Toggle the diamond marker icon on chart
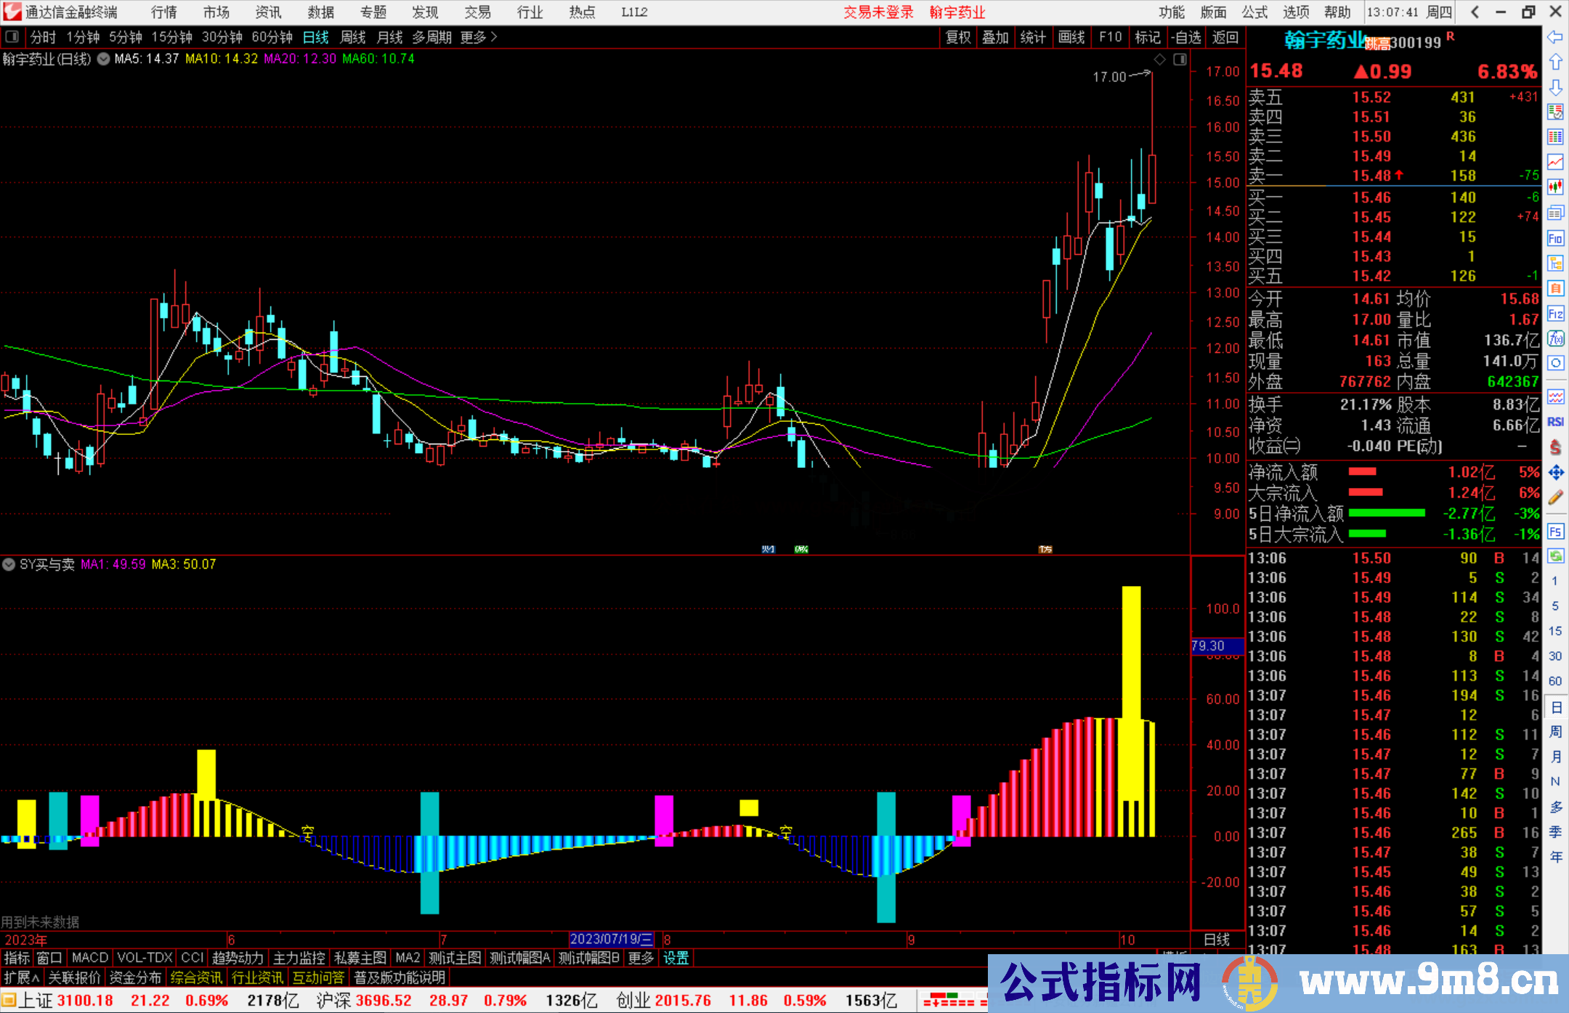Image resolution: width=1569 pixels, height=1013 pixels. click(x=1160, y=60)
